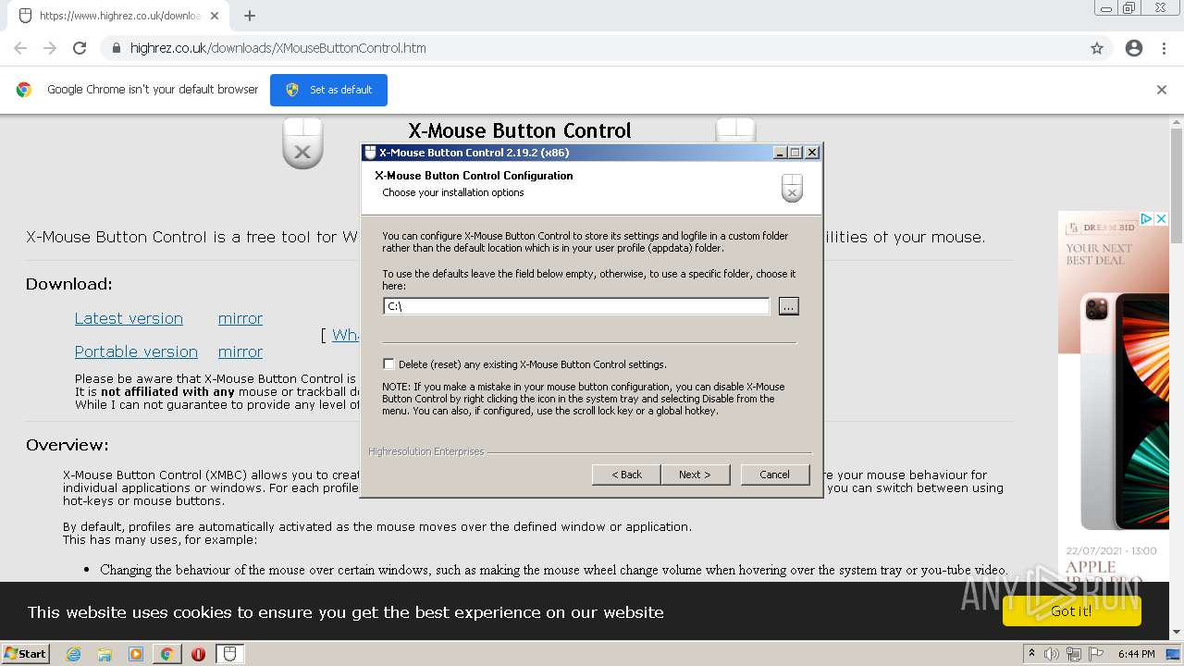Open the media player taskbar icon
1184x666 pixels.
pos(136,654)
